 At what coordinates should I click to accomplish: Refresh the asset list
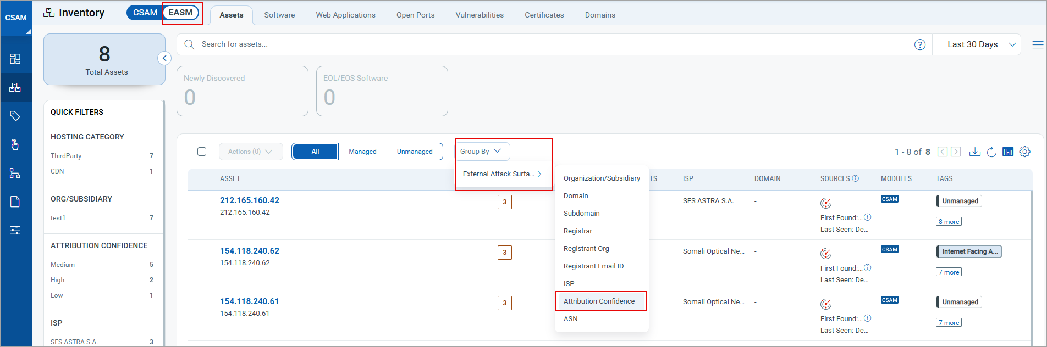[x=991, y=152]
